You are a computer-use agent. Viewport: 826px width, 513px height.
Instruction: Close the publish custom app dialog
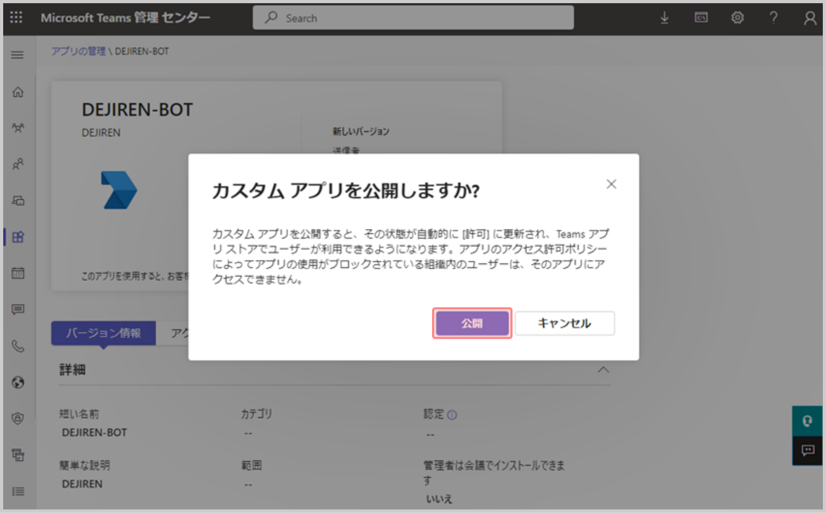[x=611, y=184]
